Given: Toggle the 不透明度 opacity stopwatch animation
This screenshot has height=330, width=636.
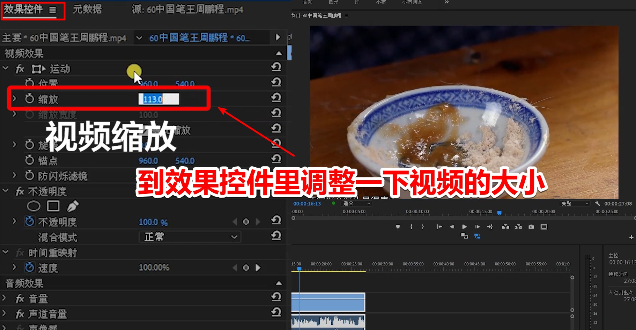Looking at the screenshot, I should click(30, 222).
